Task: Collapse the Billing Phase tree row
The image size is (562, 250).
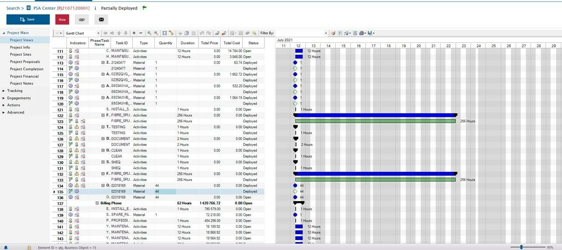Action: click(x=97, y=203)
